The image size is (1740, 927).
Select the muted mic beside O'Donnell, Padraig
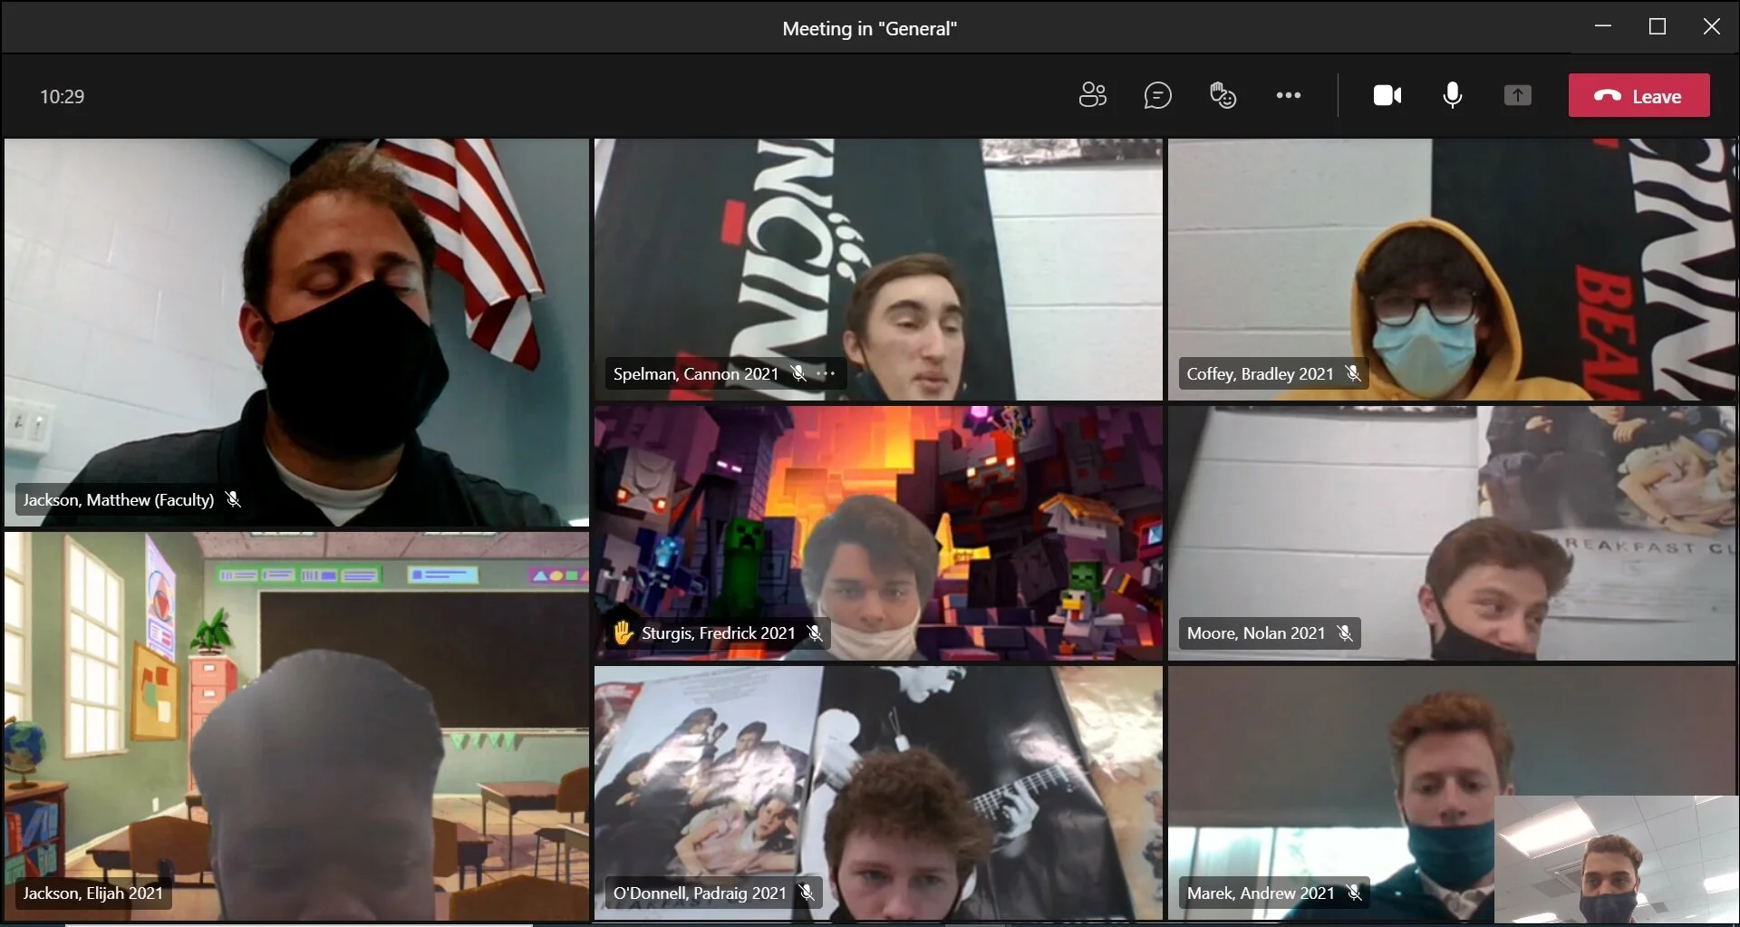tap(807, 893)
